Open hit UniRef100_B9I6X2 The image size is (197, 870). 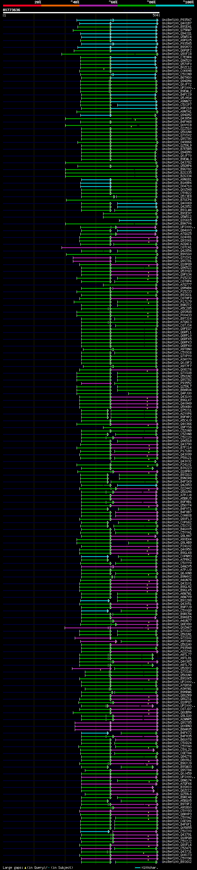(177, 862)
